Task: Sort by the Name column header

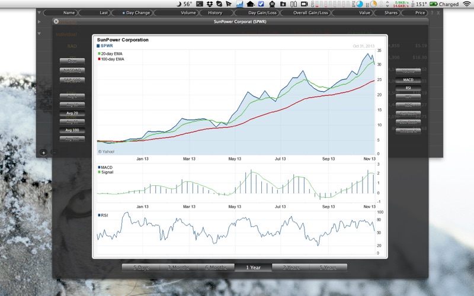Action: pos(61,12)
